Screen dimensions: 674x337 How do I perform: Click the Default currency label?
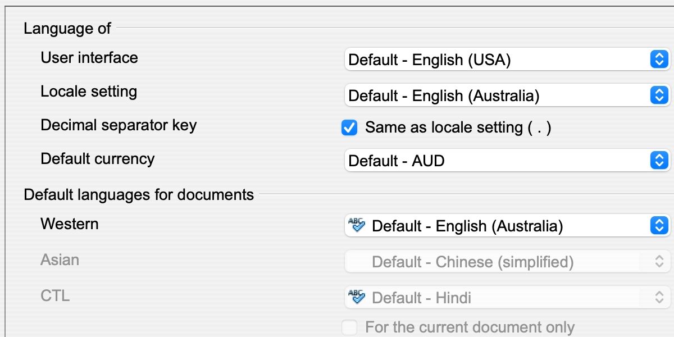(97, 158)
